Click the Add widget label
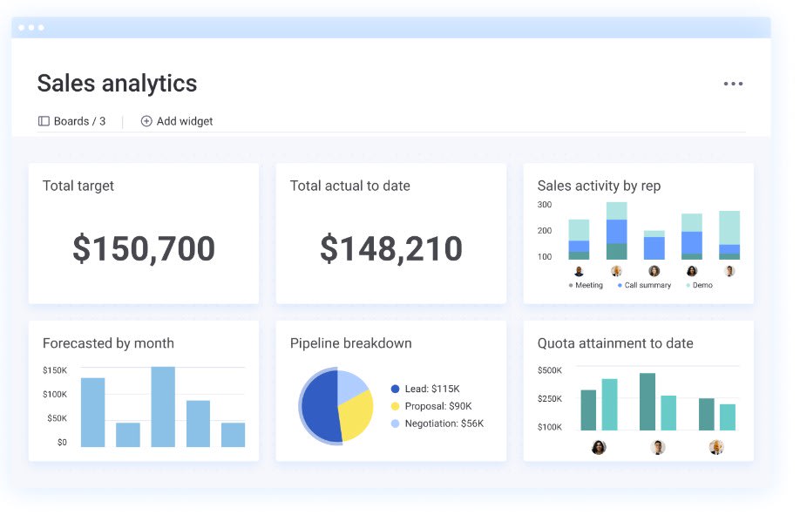This screenshot has width=800, height=515. (x=185, y=121)
